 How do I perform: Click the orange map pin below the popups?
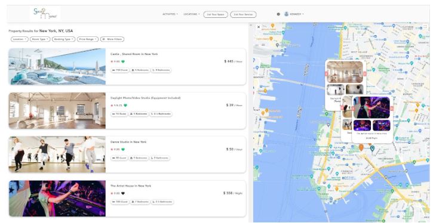pos(361,147)
